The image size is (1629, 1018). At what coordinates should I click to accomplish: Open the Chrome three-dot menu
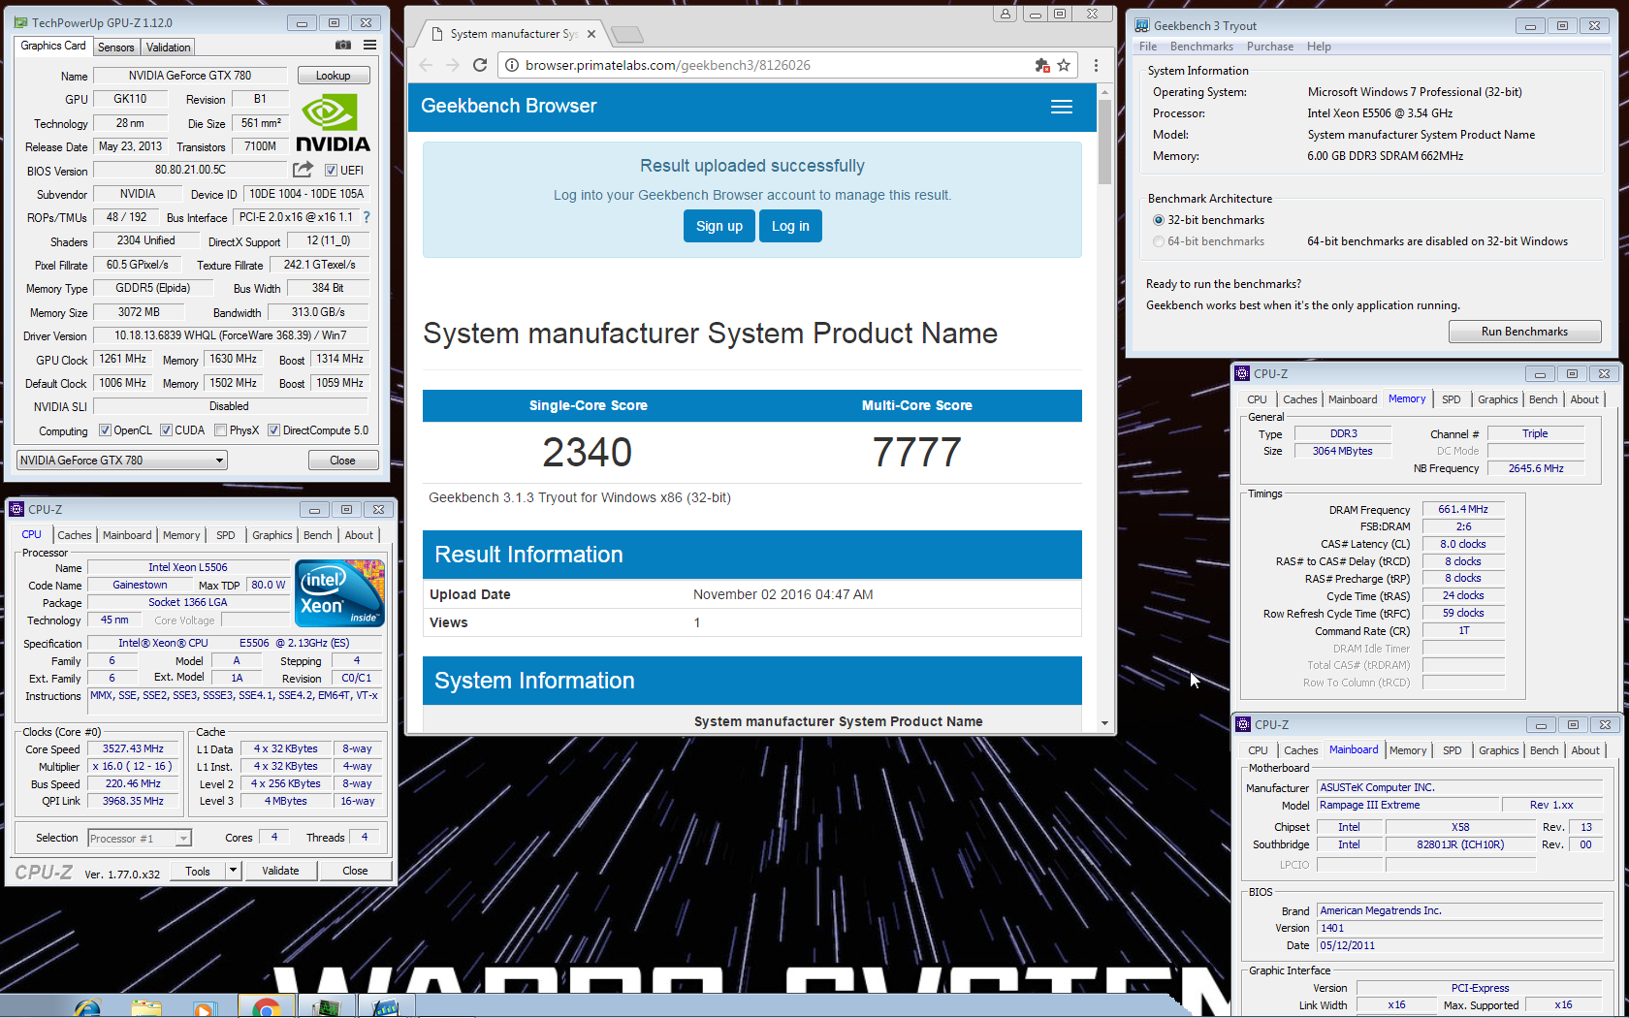(x=1096, y=65)
